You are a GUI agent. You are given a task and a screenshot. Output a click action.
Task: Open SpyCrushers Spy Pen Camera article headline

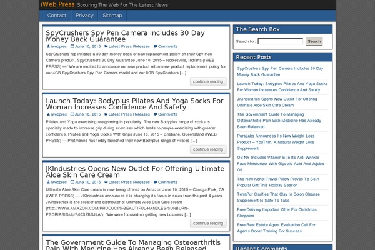(125, 36)
